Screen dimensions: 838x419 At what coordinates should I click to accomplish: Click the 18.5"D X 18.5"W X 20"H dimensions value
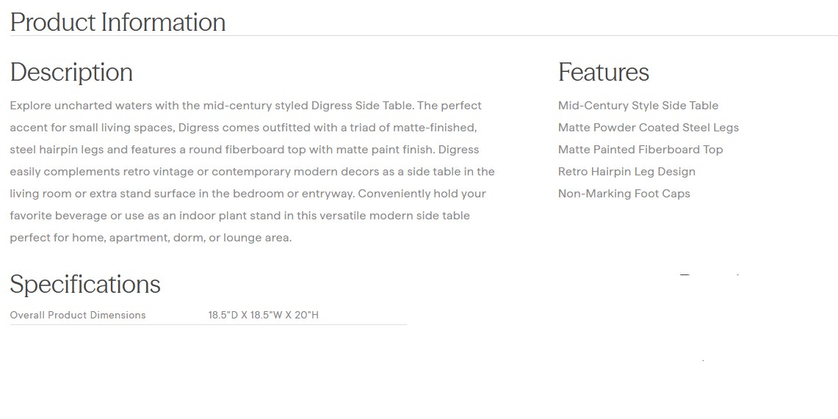pyautogui.click(x=263, y=316)
